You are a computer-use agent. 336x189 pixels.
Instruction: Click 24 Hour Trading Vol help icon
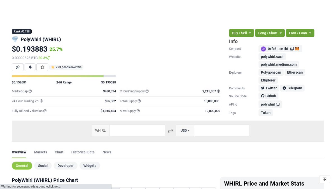pyautogui.click(x=41, y=101)
